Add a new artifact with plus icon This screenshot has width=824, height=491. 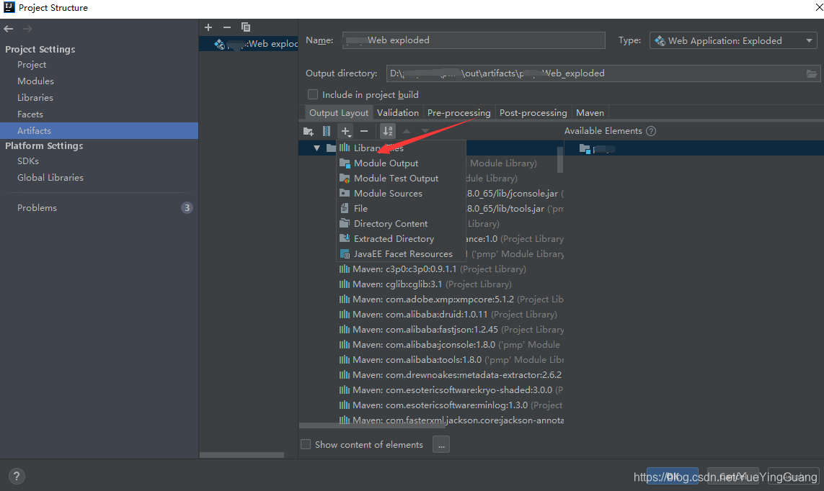click(208, 27)
